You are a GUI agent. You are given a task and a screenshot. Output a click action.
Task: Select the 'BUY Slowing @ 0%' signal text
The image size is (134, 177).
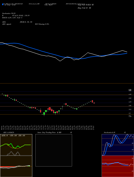[x=42, y=24]
